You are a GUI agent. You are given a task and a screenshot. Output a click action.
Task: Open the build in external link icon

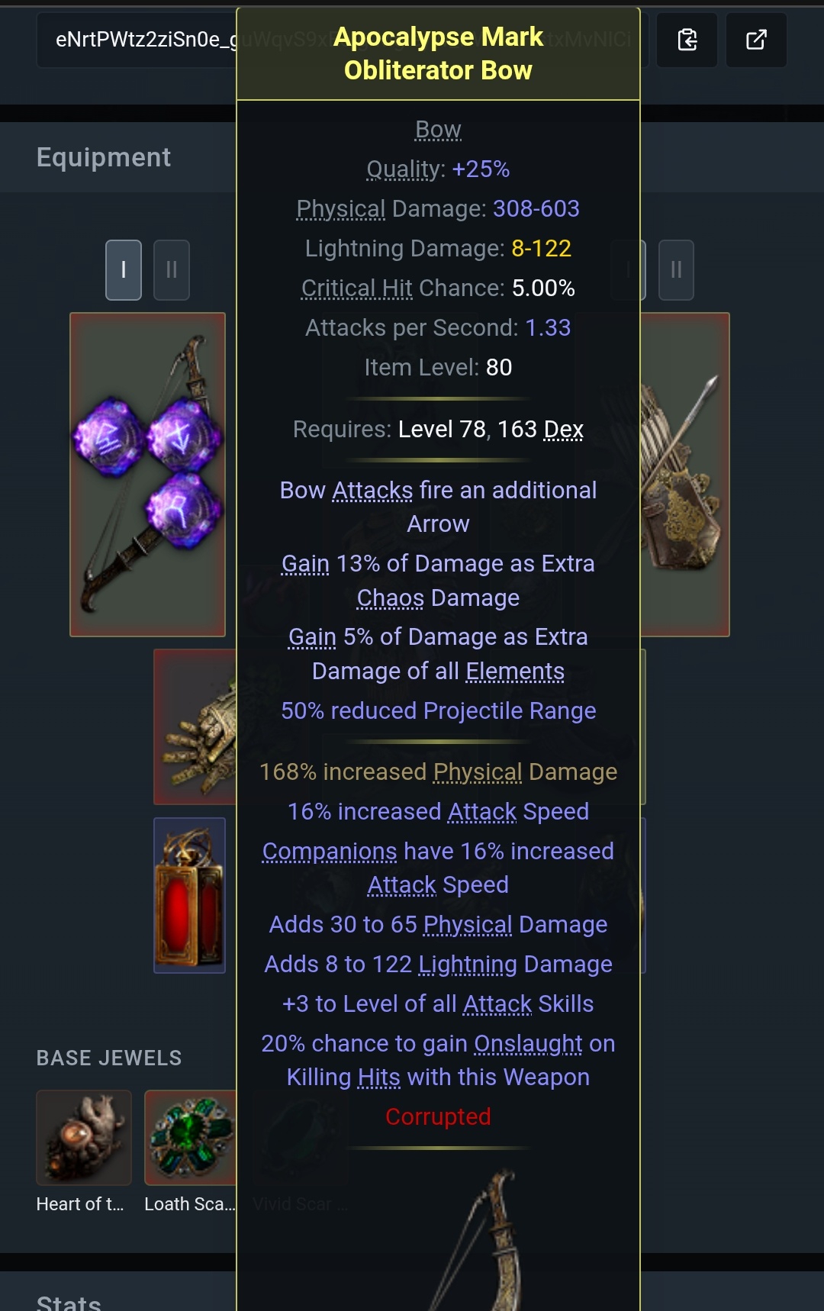(755, 40)
